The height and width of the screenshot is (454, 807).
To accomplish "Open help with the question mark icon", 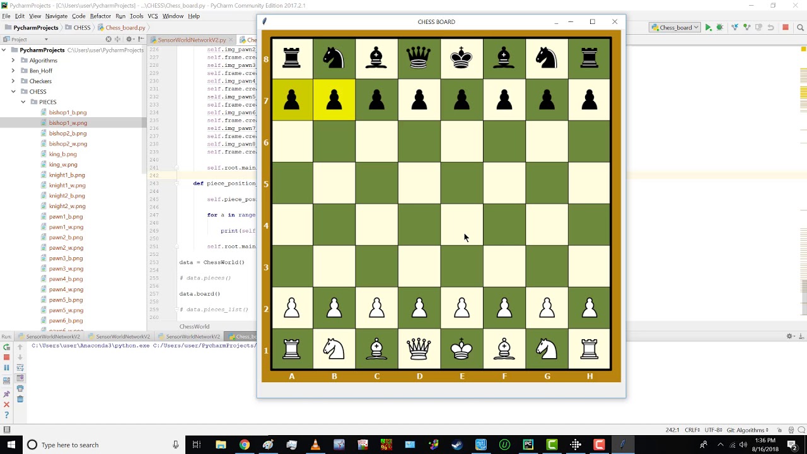I will pyautogui.click(x=6, y=415).
